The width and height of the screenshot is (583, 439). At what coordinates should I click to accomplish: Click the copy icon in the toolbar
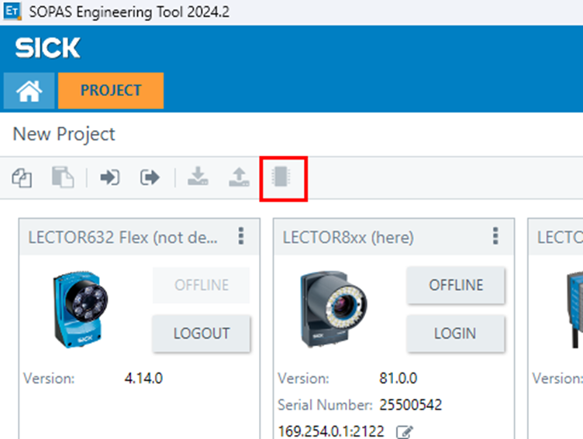(22, 178)
